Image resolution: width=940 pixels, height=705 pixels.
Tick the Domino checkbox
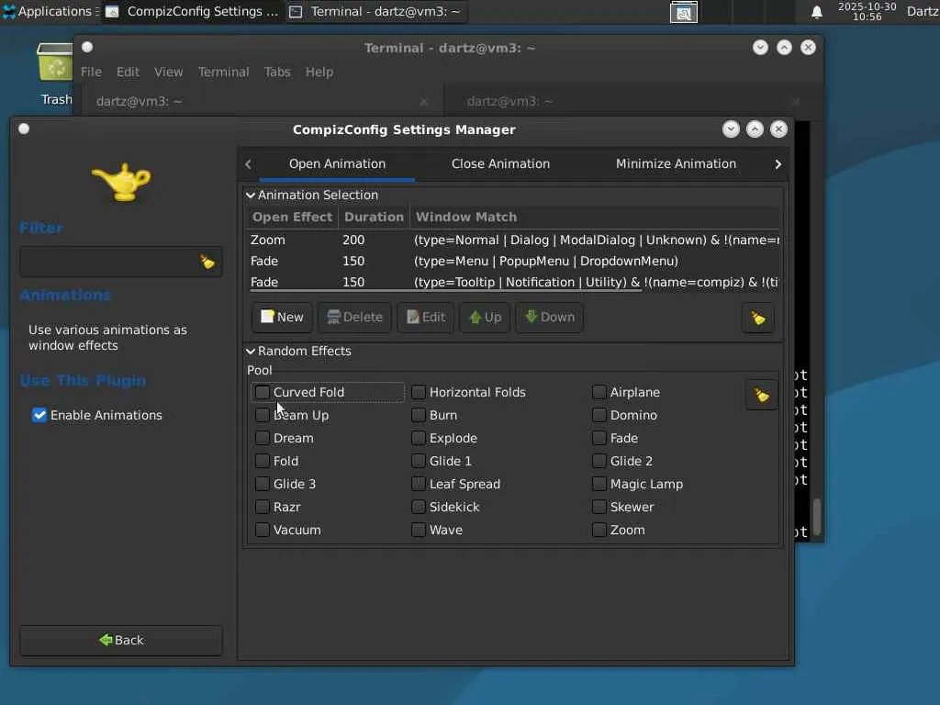599,415
